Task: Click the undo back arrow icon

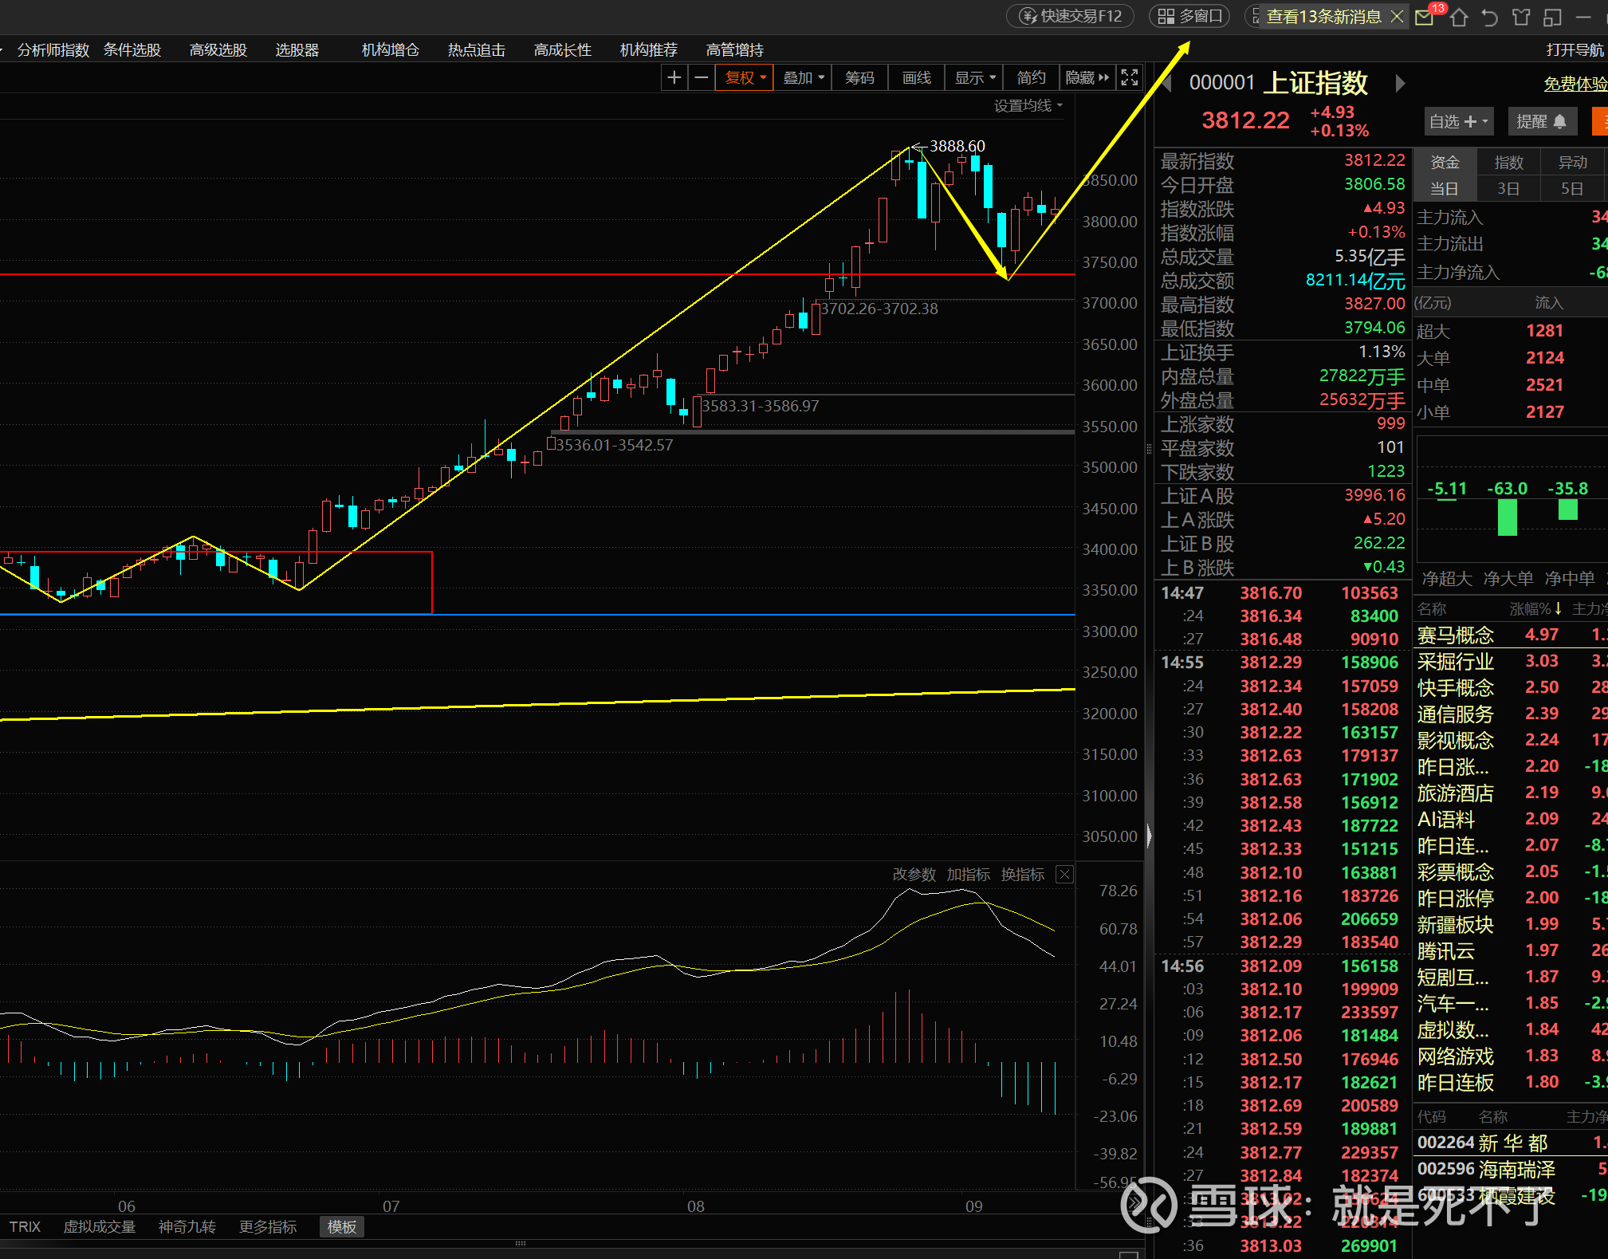Action: click(x=1489, y=17)
